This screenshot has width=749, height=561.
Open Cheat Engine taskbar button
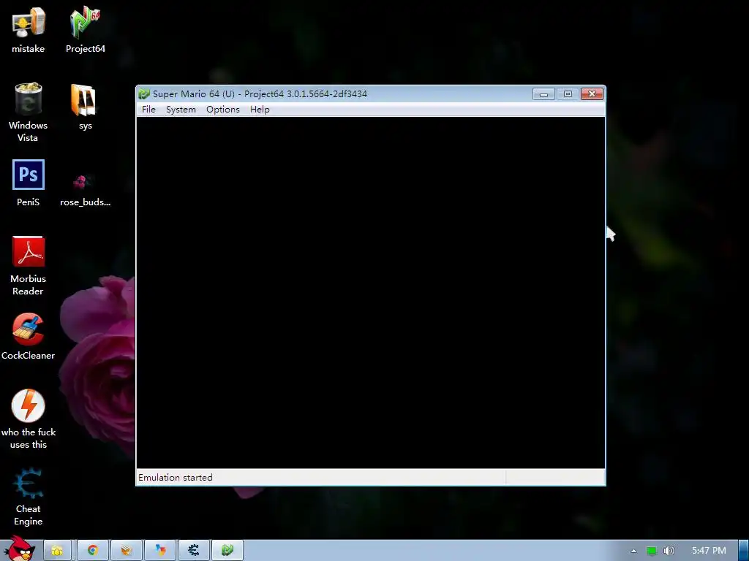(x=193, y=550)
